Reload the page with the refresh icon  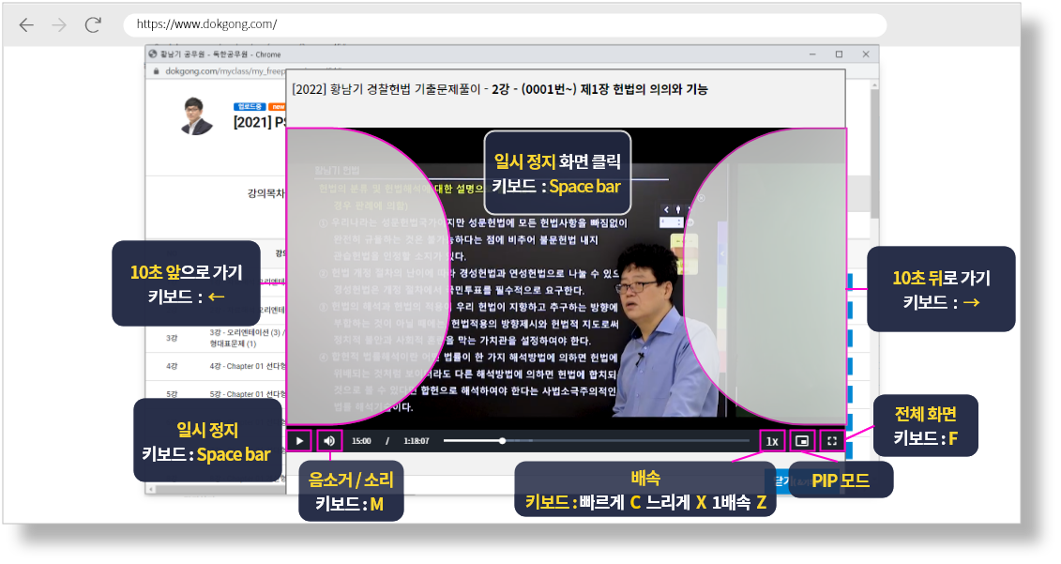93,25
